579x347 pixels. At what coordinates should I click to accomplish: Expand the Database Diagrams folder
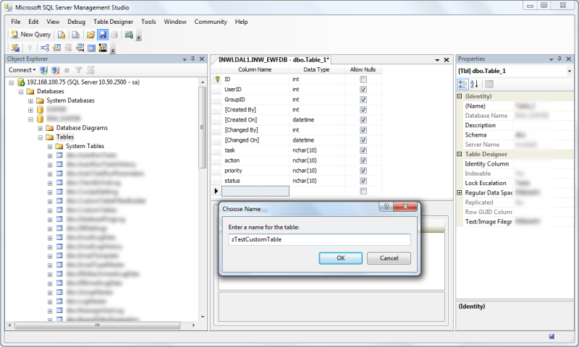(41, 129)
